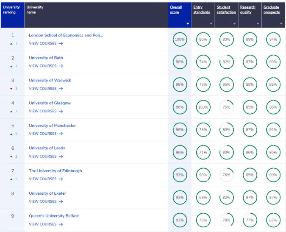The height and width of the screenshot is (232, 286).
Task: Click red down-arrow rank change for Warwick
Action: click(11, 89)
